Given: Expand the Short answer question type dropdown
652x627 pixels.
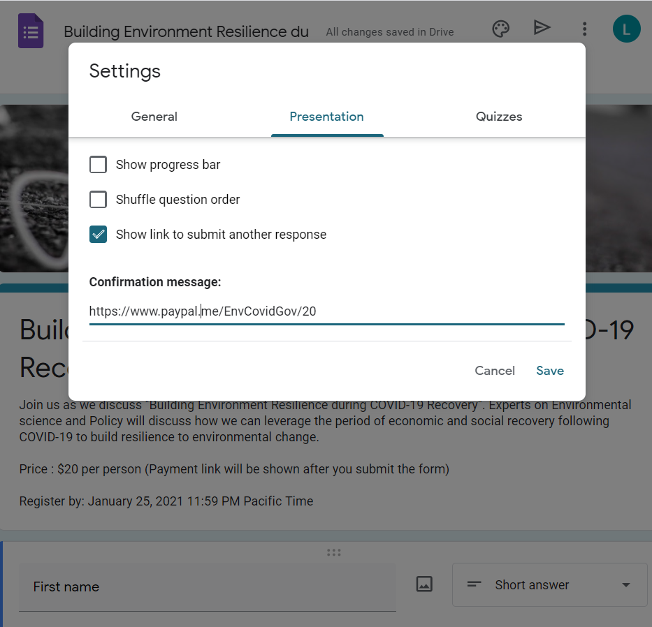Looking at the screenshot, I should click(x=549, y=584).
